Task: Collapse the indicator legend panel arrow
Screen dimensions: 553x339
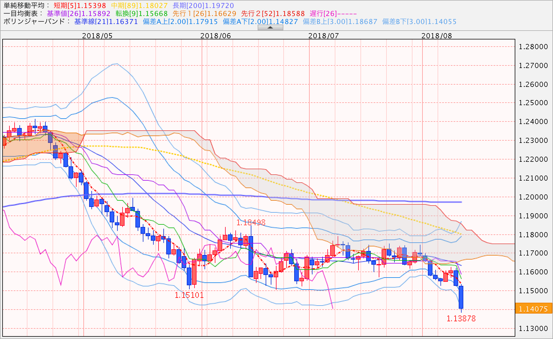Action: pos(270,27)
